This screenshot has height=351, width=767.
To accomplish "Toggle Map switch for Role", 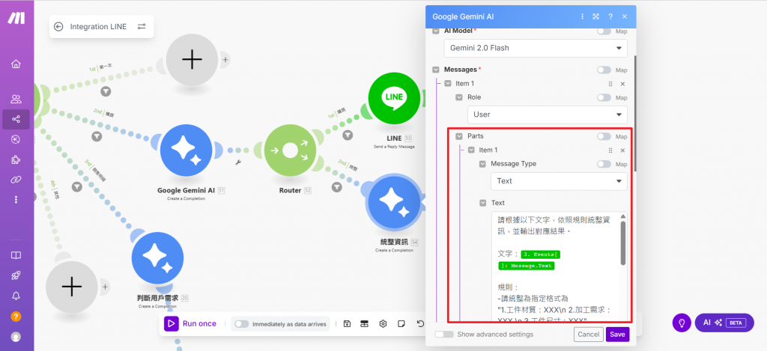I will click(x=604, y=98).
